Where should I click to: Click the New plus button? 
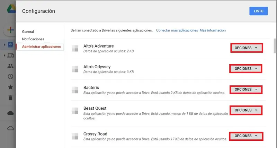[x=11, y=30]
